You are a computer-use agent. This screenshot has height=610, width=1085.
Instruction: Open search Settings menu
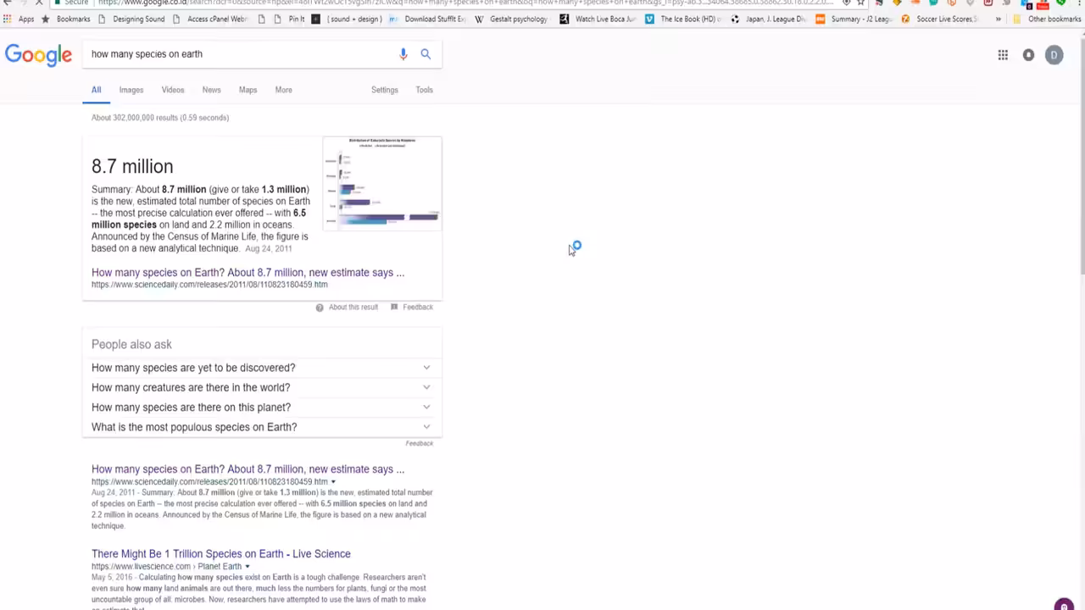pyautogui.click(x=384, y=90)
